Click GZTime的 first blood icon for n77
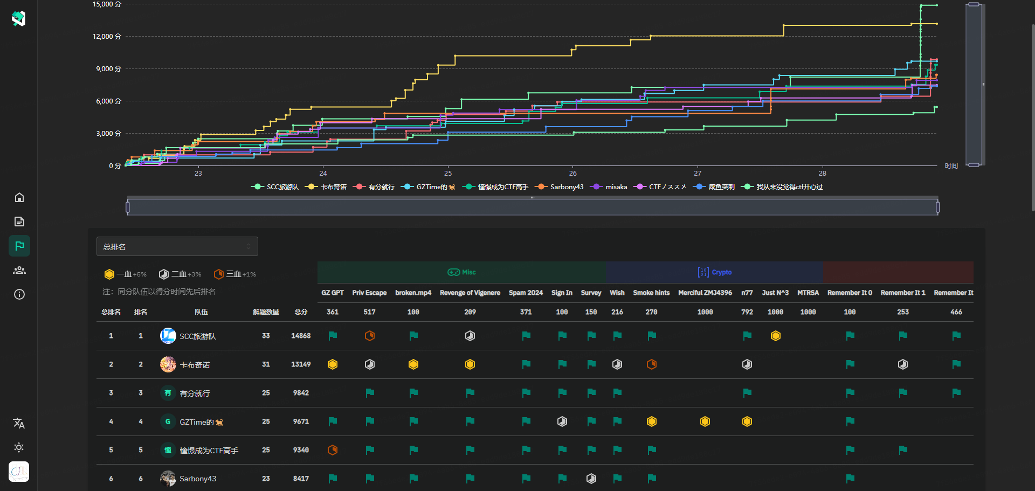This screenshot has height=491, width=1035. (x=747, y=421)
